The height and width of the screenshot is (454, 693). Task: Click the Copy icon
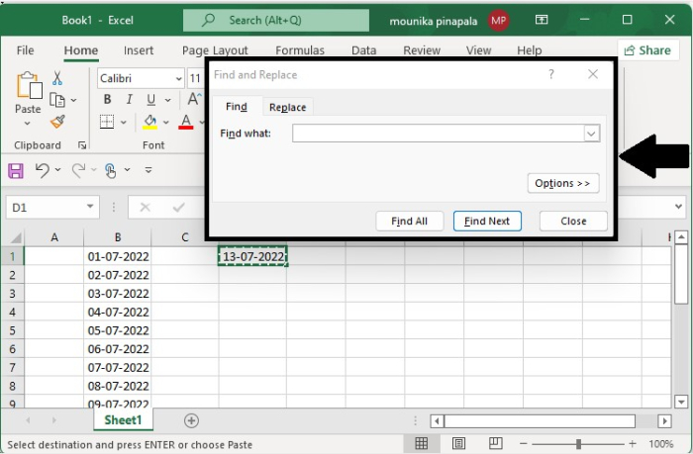[57, 100]
